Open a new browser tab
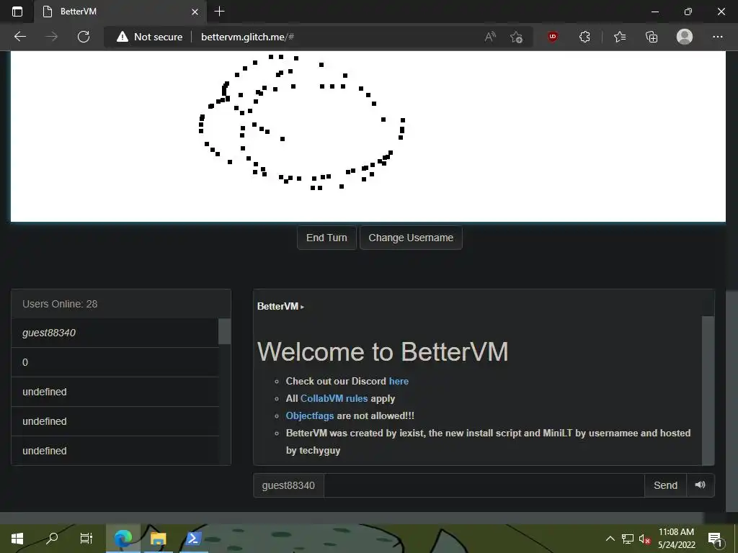Viewport: 738px width, 553px height. tap(219, 12)
